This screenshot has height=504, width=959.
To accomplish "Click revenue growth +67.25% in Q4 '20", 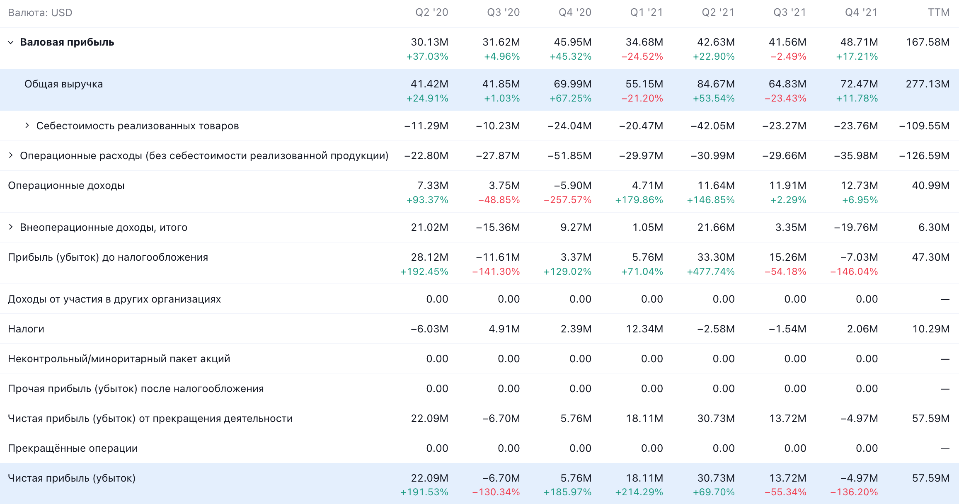I will click(x=570, y=99).
